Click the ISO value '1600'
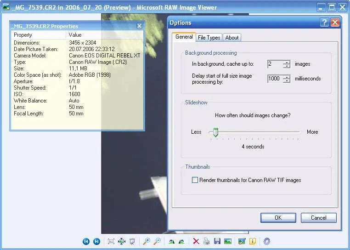Viewport: 350px width, 250px height. [x=74, y=94]
